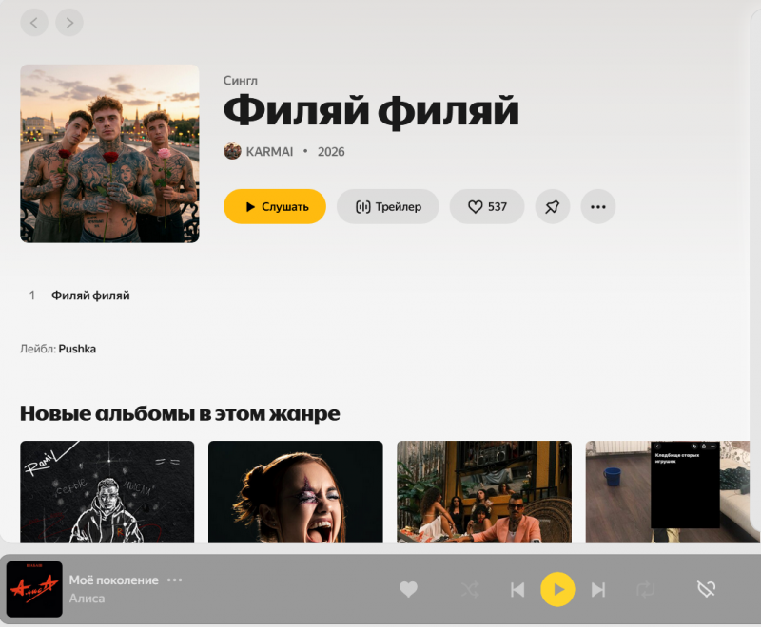
Task: Open the KARMAI artist page
Action: click(269, 151)
